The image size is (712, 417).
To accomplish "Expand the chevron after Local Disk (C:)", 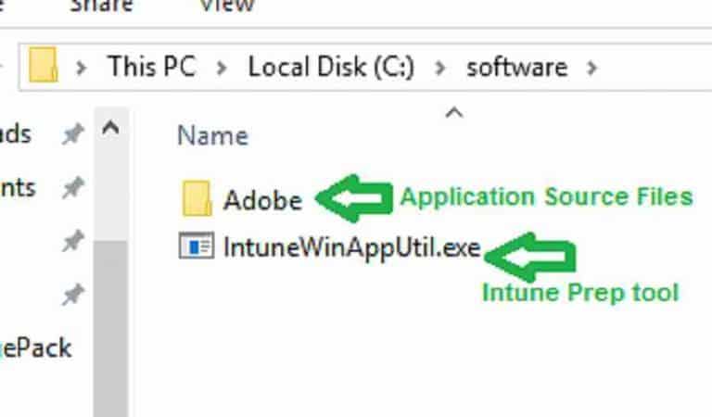I will pyautogui.click(x=439, y=68).
